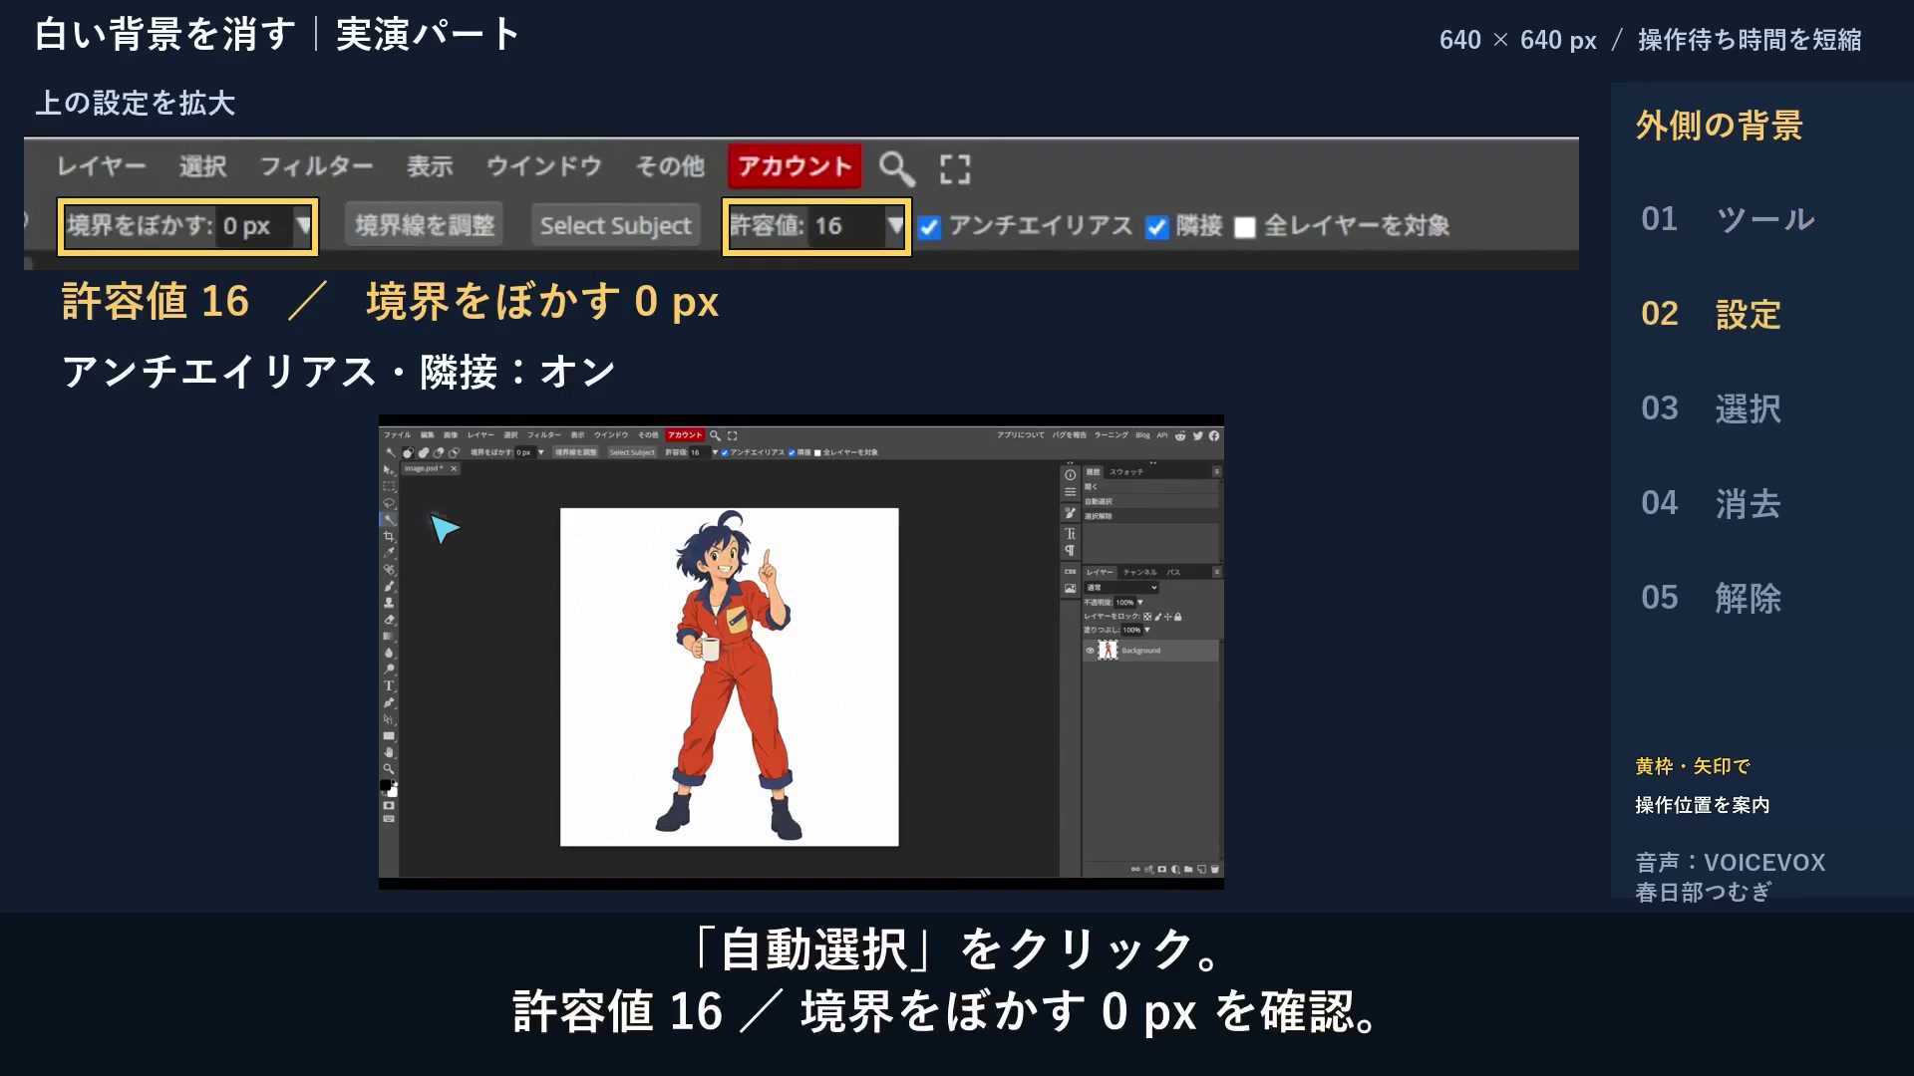Screen dimensions: 1914x1076
Task: Click the red アカウント button in enlarged bar
Action: click(795, 166)
